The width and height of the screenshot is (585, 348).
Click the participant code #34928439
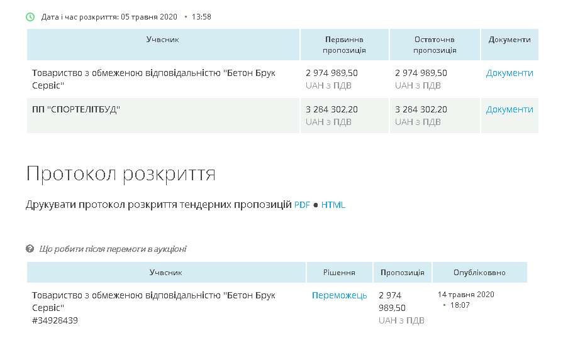tap(55, 320)
